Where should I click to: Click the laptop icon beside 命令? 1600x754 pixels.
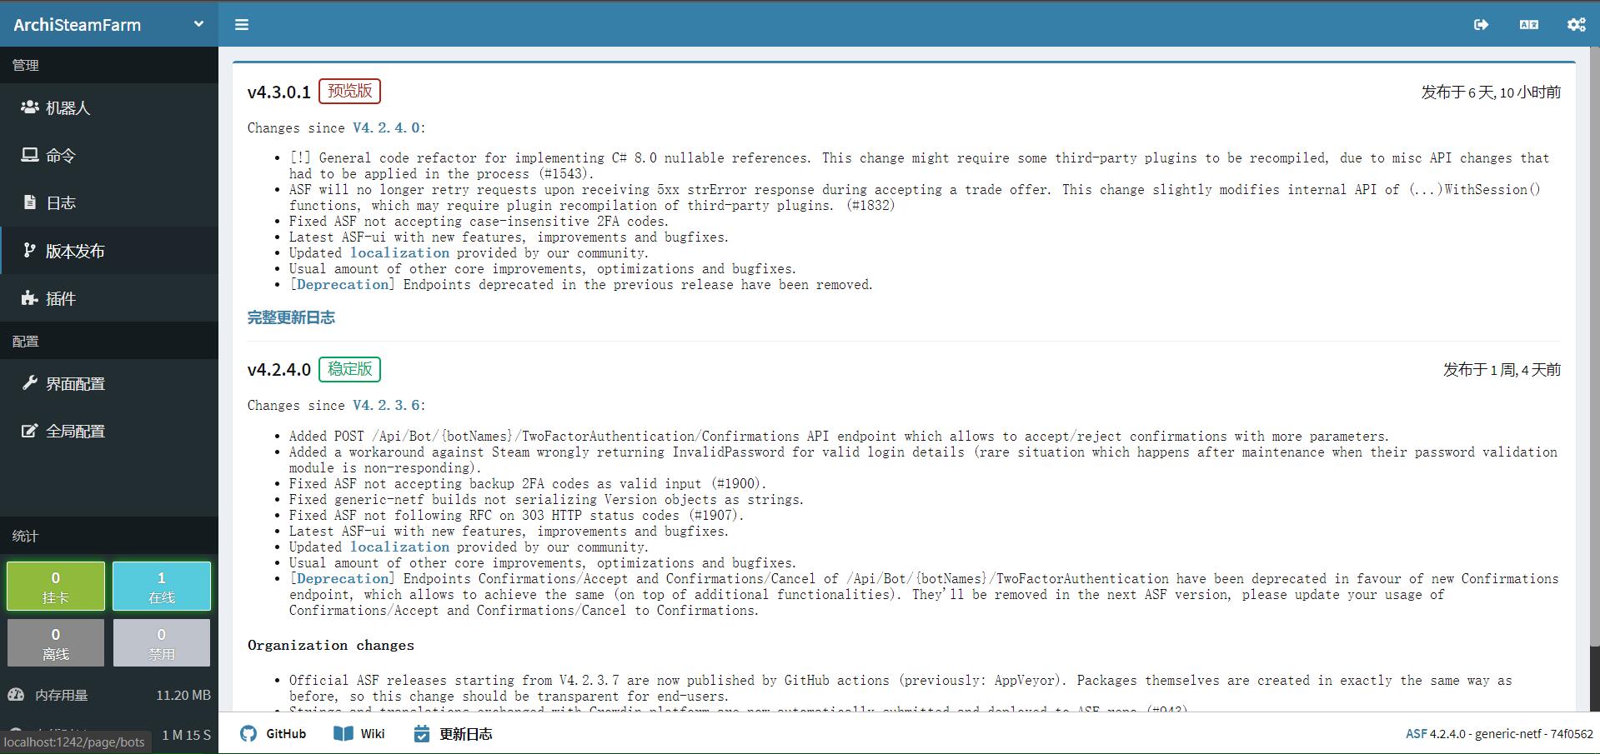30,155
